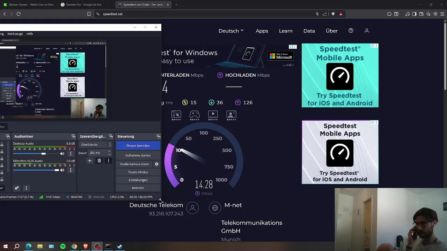447x251 pixels.
Task: Open Werkzeuge menu in OBS
Action: [15, 34]
